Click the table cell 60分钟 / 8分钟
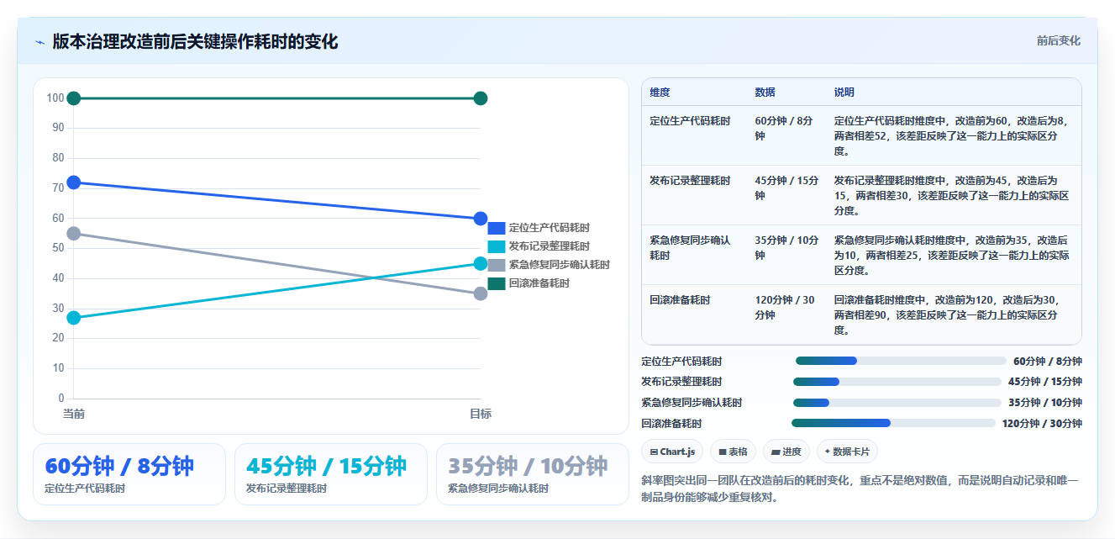 tap(784, 128)
